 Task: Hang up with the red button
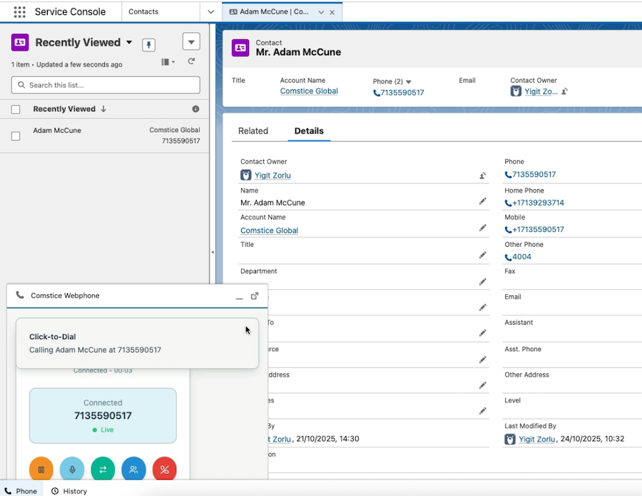point(164,469)
